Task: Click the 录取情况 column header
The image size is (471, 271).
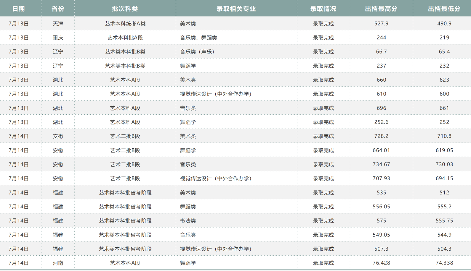Action: (323, 9)
